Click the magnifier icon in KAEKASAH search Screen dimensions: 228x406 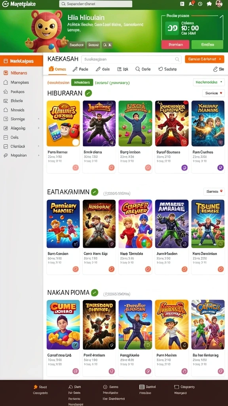tap(177, 59)
